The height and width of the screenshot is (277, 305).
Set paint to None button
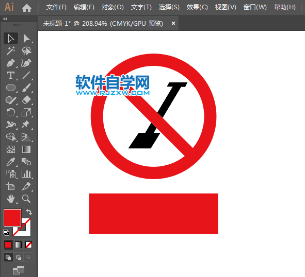pyautogui.click(x=28, y=245)
